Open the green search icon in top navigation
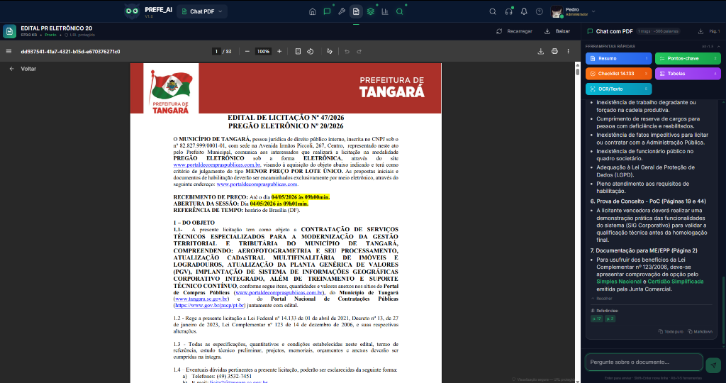Image resolution: width=726 pixels, height=383 pixels. tap(400, 11)
